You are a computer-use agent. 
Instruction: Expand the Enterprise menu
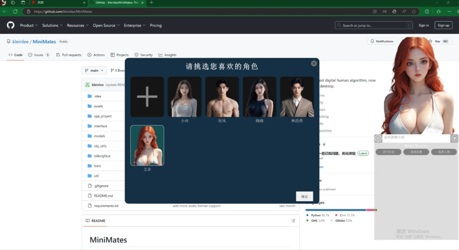click(135, 25)
